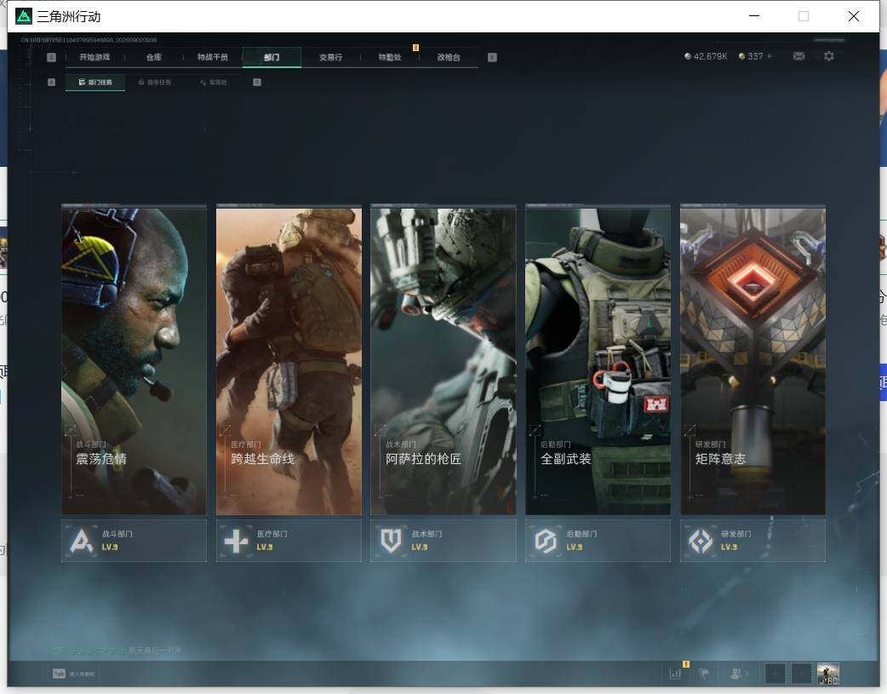Open the player avatar at bottom right
Viewport: 887px width, 694px height.
coord(827,674)
